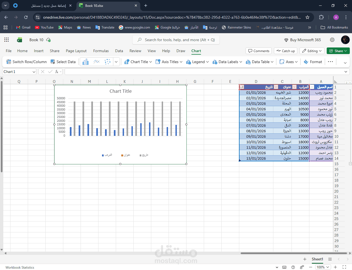Open the browser extensions puzzle icon
The width and height of the screenshot is (352, 270).
[x=321, y=17]
